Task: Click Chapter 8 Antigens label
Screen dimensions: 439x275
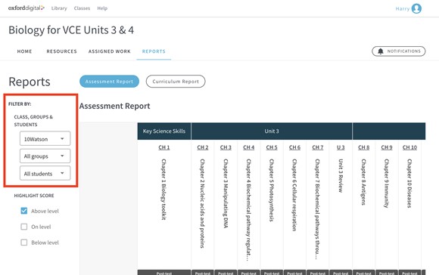Action: (363, 182)
